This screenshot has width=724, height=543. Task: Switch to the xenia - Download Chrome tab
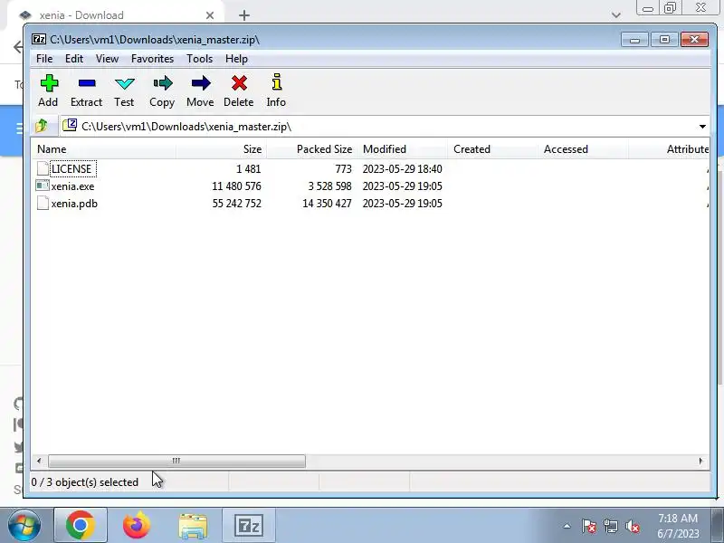[118, 15]
